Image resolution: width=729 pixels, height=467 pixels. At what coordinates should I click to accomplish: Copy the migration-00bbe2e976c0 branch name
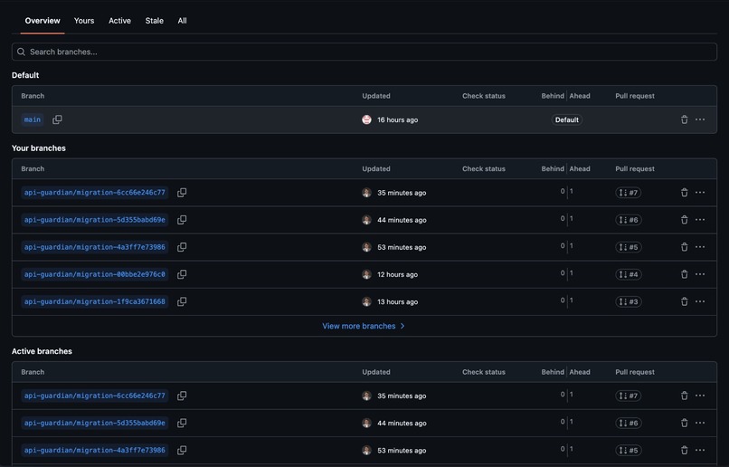click(182, 274)
